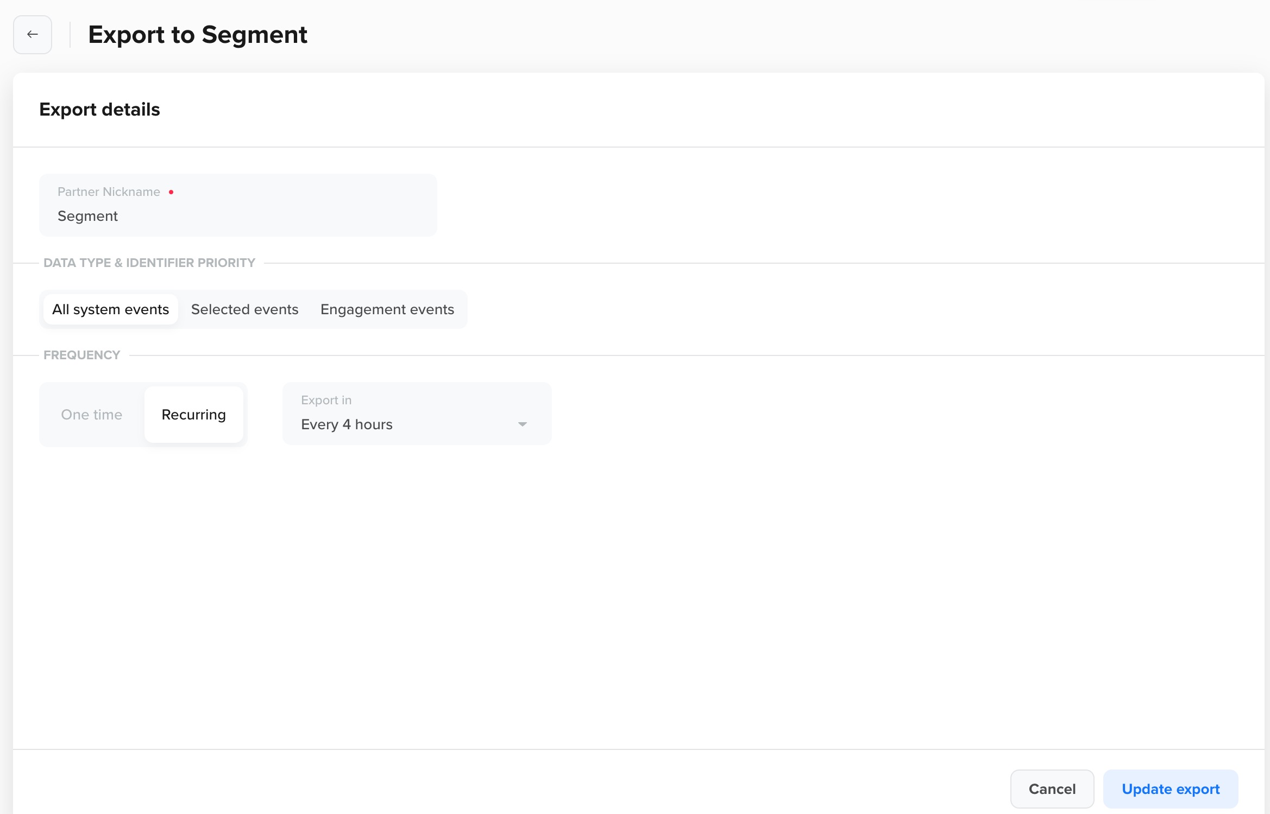
Task: Click the Update export button
Action: pyautogui.click(x=1171, y=789)
